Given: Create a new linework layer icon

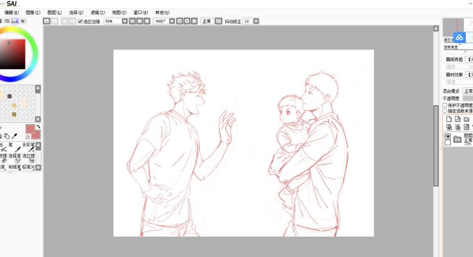Looking at the screenshot, I should pos(458,119).
